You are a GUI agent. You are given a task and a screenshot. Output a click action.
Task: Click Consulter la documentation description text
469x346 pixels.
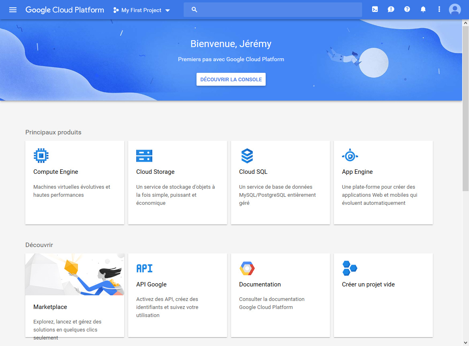point(272,303)
